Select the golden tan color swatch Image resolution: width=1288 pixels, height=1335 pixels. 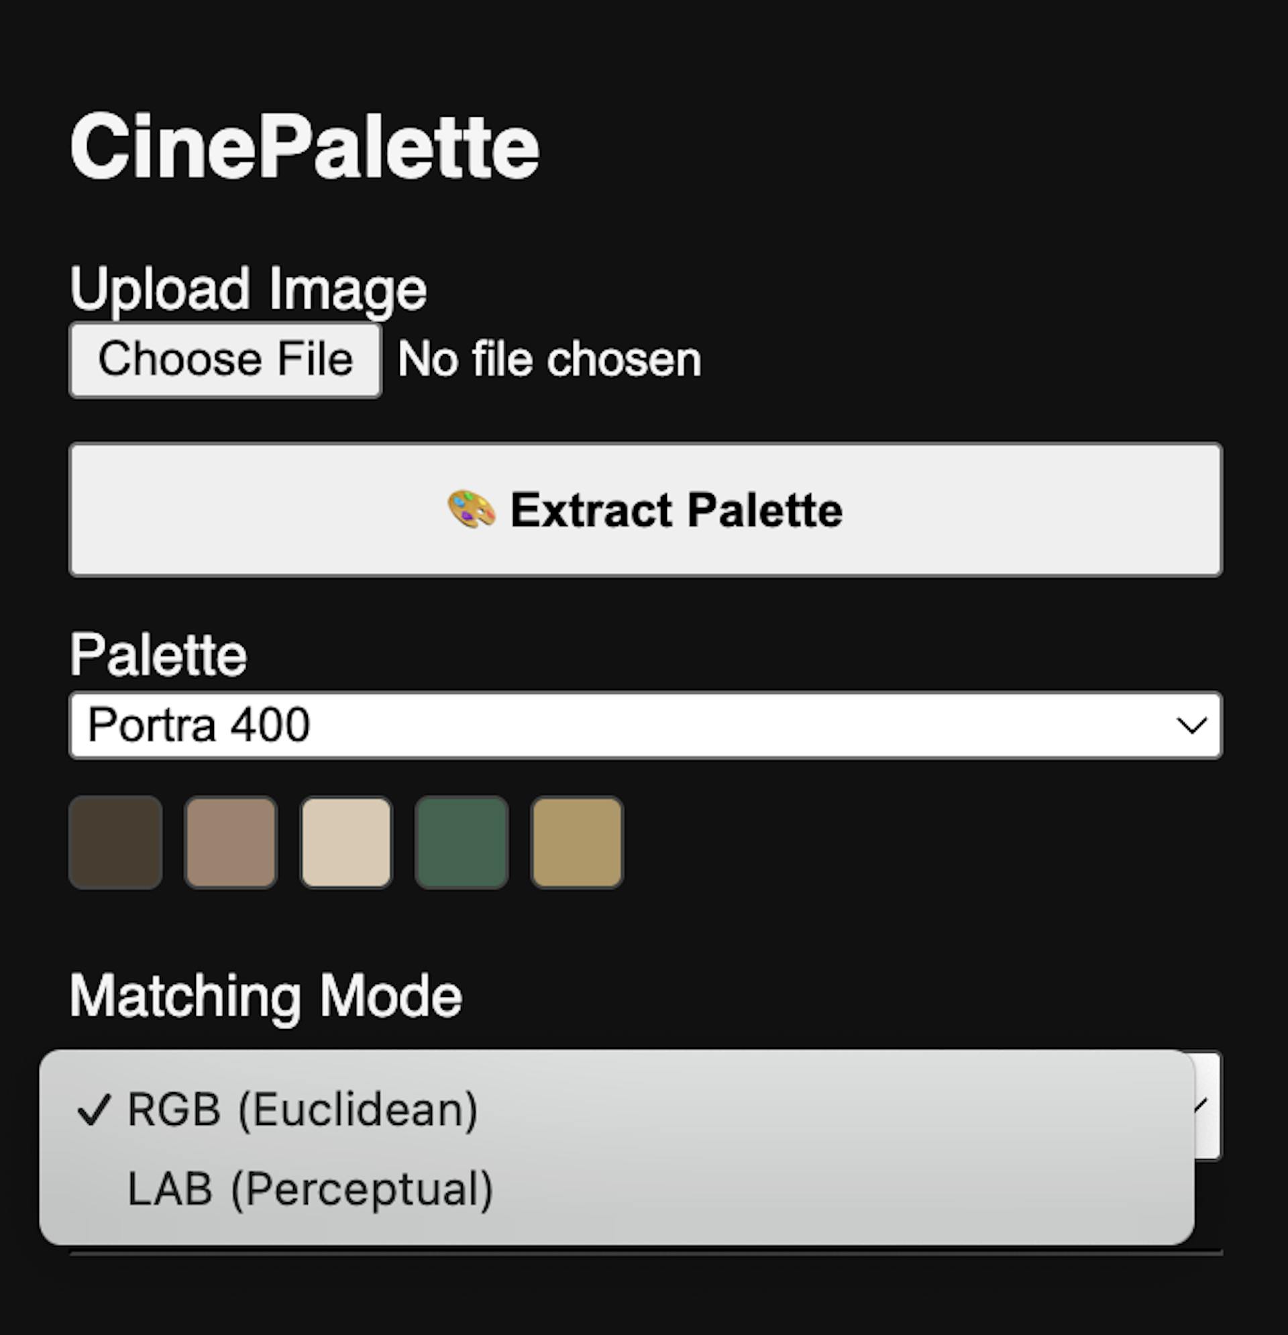point(577,843)
